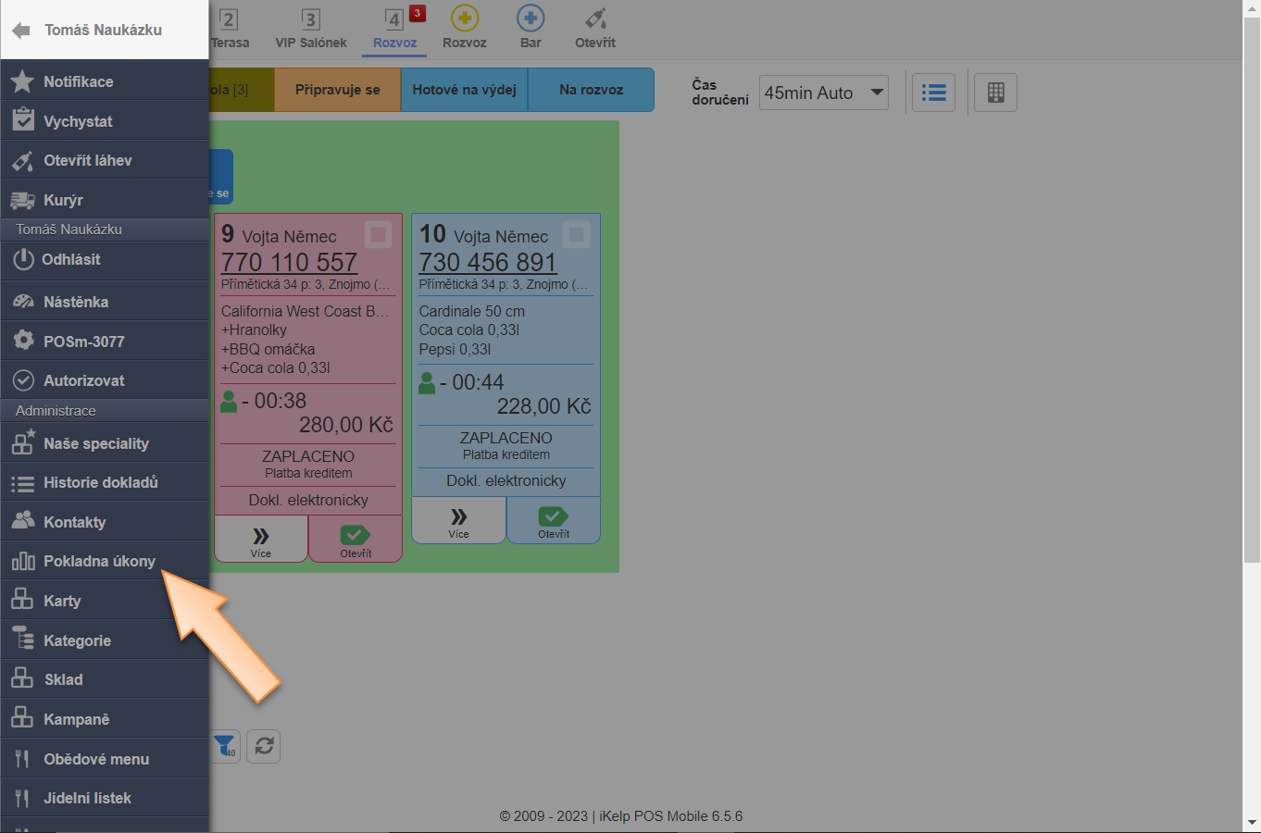
Task: Open the yellow Rozvoz plus icon
Action: [464, 19]
